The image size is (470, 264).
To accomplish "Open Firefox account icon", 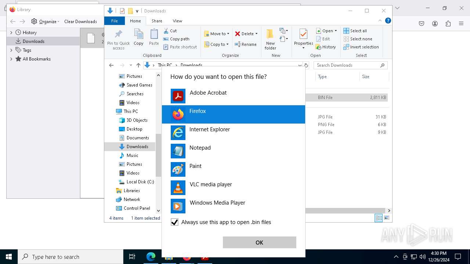I will (435, 23).
